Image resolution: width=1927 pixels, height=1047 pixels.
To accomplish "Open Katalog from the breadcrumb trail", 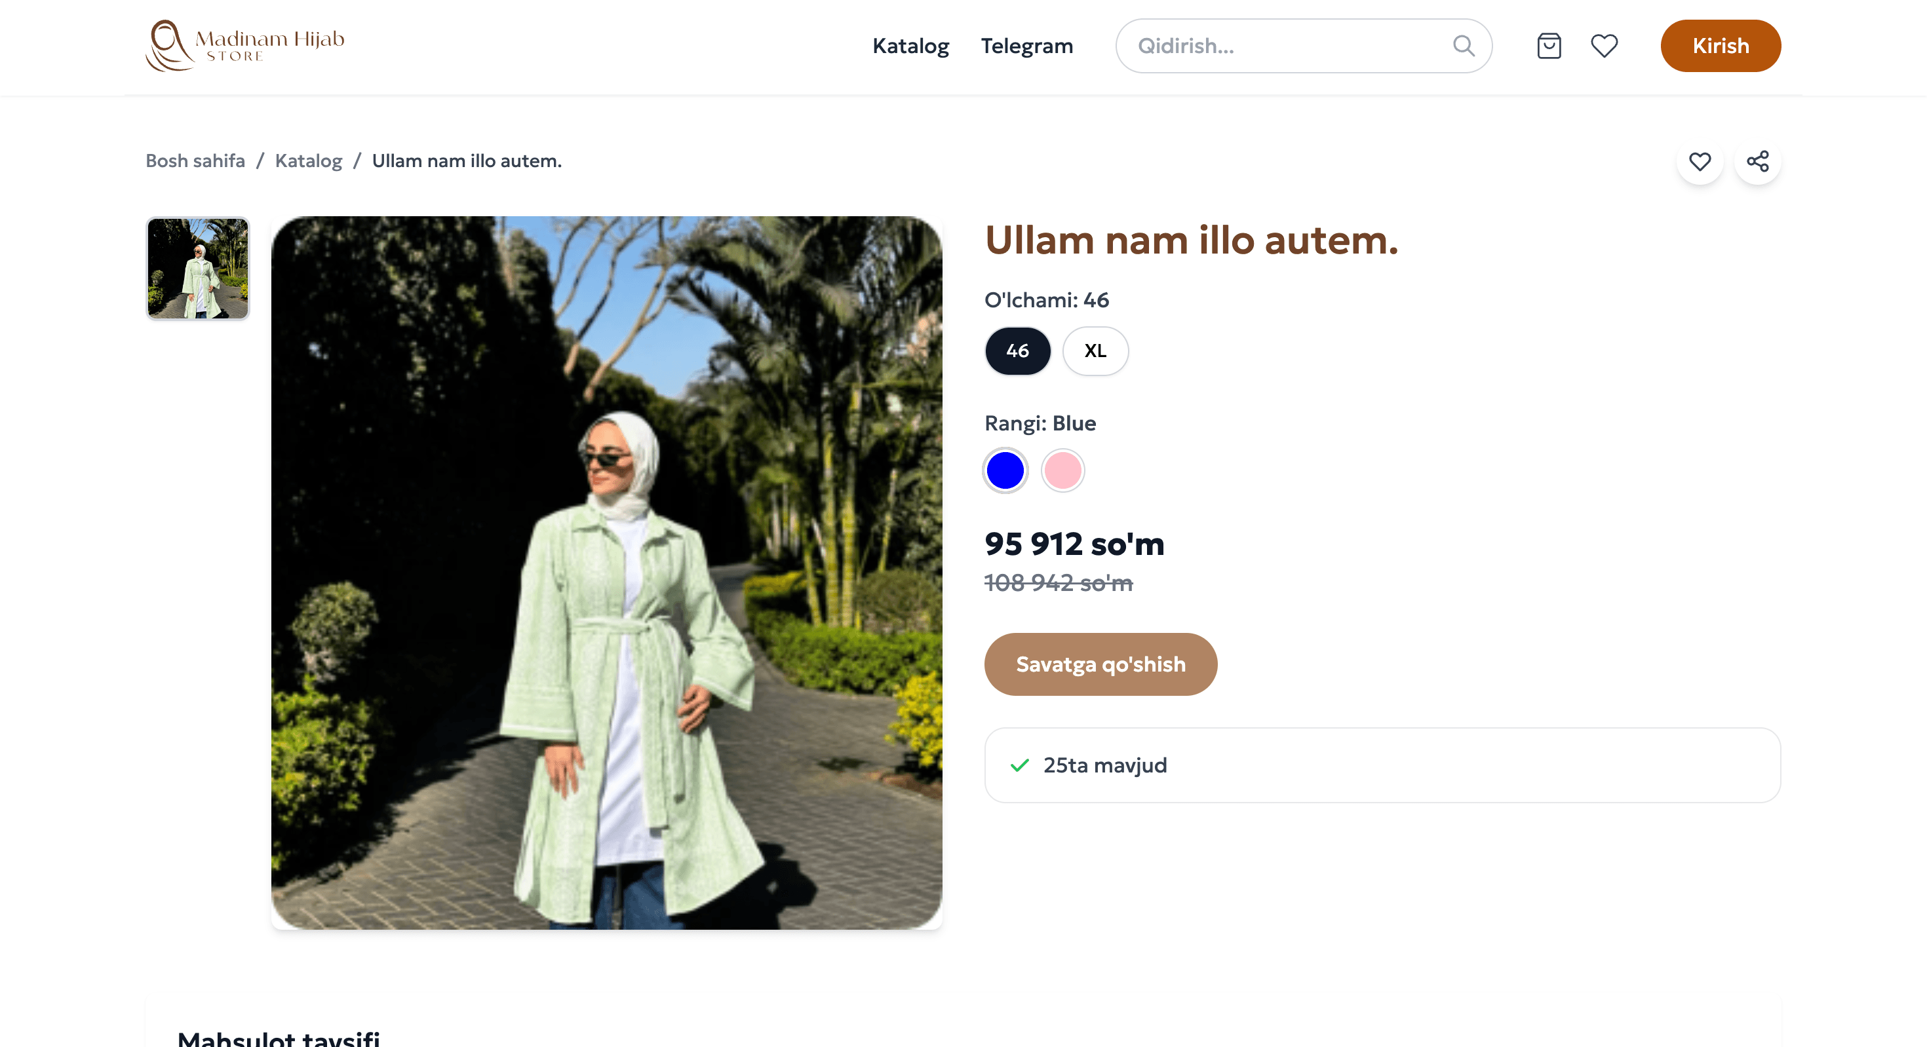I will click(308, 161).
